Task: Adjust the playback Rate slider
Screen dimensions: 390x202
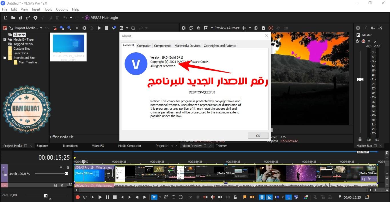Action: [x=46, y=196]
